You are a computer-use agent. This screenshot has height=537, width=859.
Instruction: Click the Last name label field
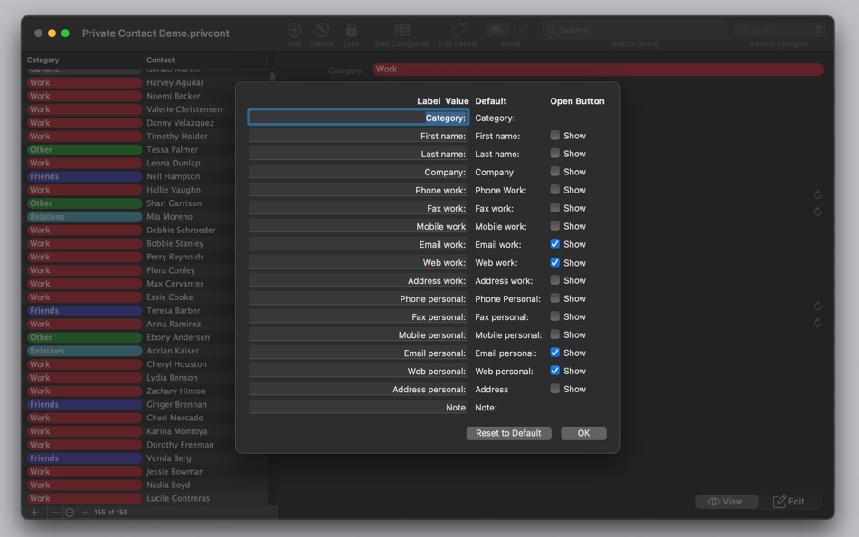358,154
